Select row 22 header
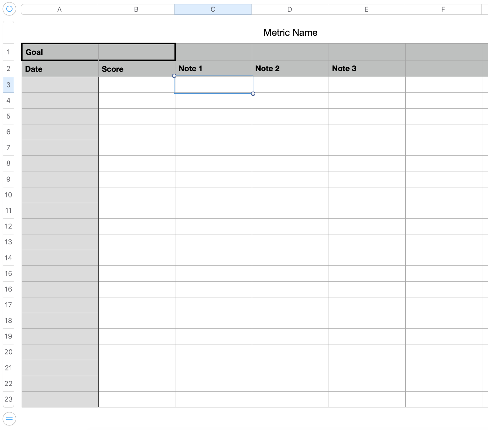 [x=8, y=384]
